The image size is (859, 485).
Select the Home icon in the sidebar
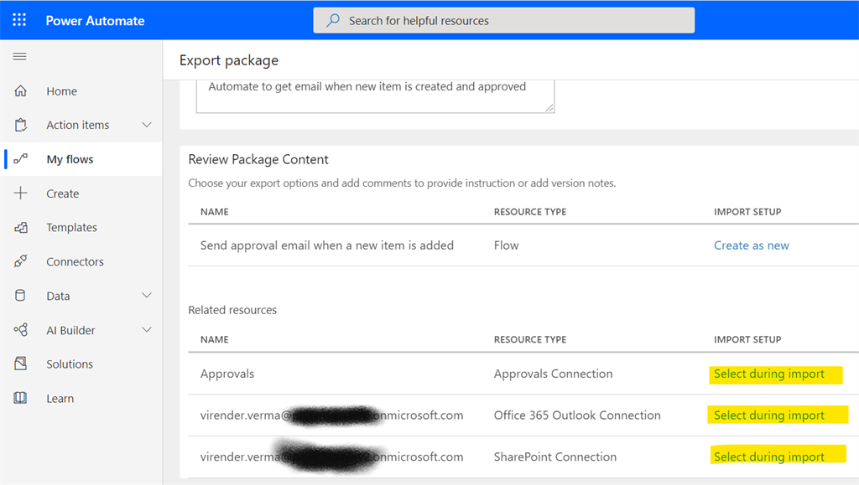click(20, 90)
